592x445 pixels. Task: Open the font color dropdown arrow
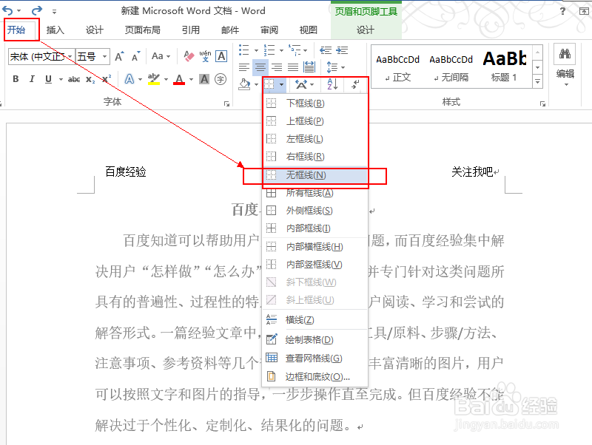coord(192,80)
